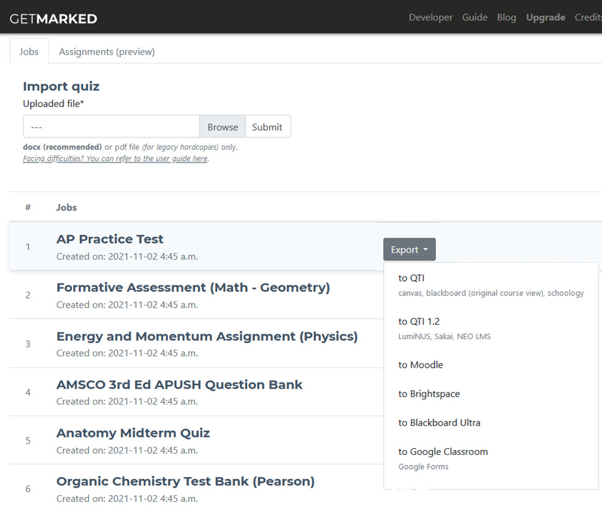Export to Google Classroom
The width and height of the screenshot is (602, 523).
pos(443,452)
